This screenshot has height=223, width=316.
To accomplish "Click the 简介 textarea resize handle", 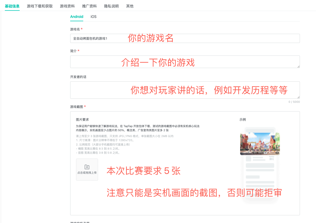I will [x=298, y=66].
